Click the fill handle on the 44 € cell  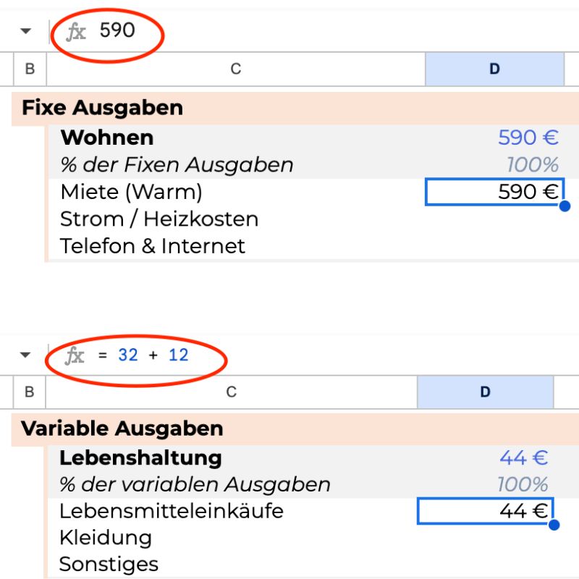[554, 524]
